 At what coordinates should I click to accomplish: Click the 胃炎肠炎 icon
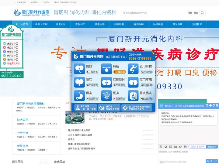133,96
